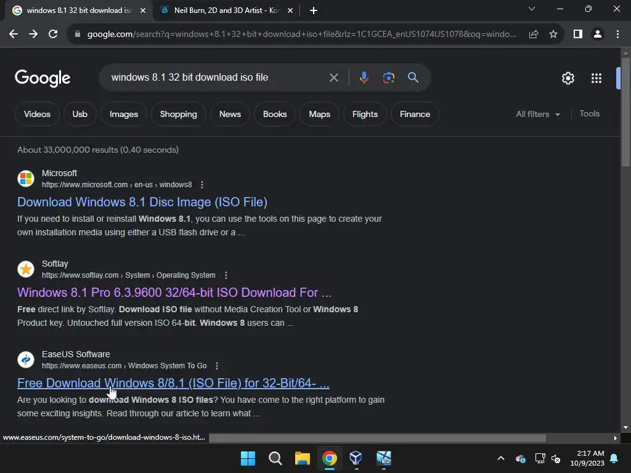Open Windows 8.1 Pro 6.3.9600 Softlay link

point(174,293)
